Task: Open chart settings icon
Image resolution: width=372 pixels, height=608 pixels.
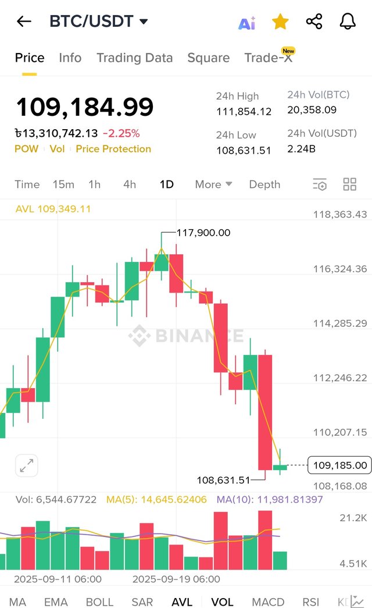Action: (320, 184)
